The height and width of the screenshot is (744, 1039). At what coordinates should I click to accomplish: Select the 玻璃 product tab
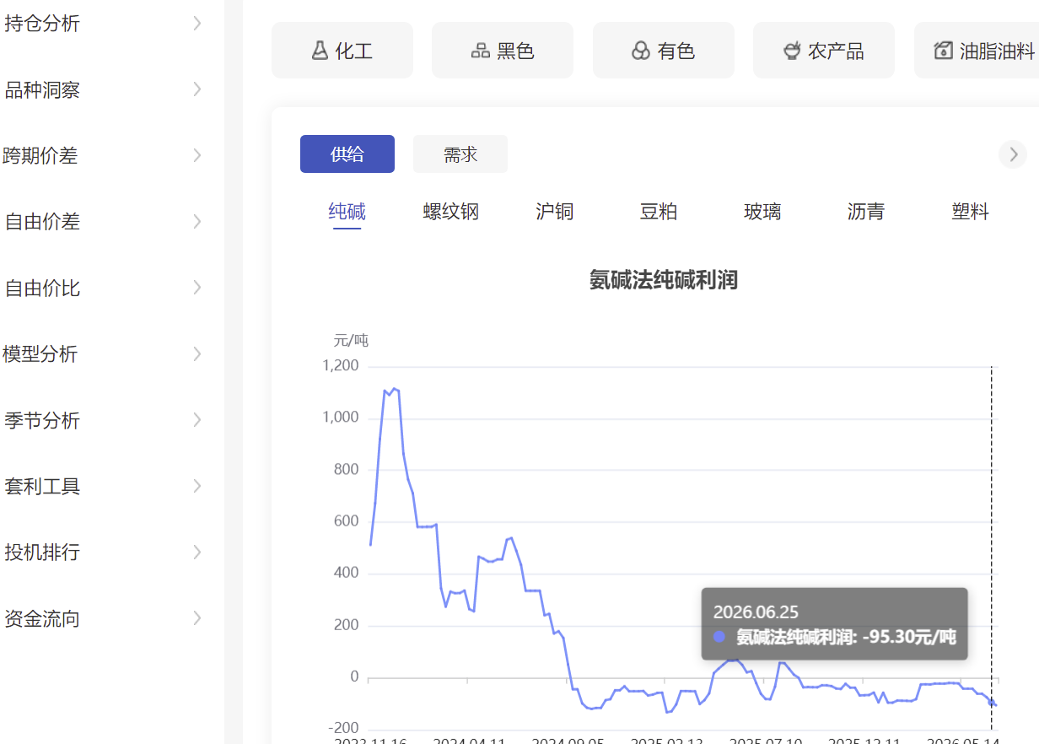(x=762, y=212)
